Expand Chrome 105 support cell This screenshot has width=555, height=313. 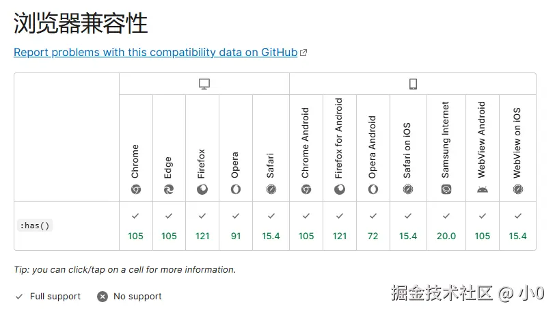[136, 226]
